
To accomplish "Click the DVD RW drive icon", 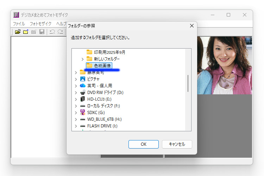I will [83, 93].
